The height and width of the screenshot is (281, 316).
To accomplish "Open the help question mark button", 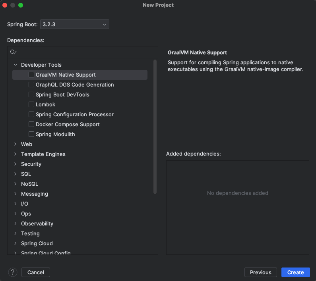I will (12, 272).
